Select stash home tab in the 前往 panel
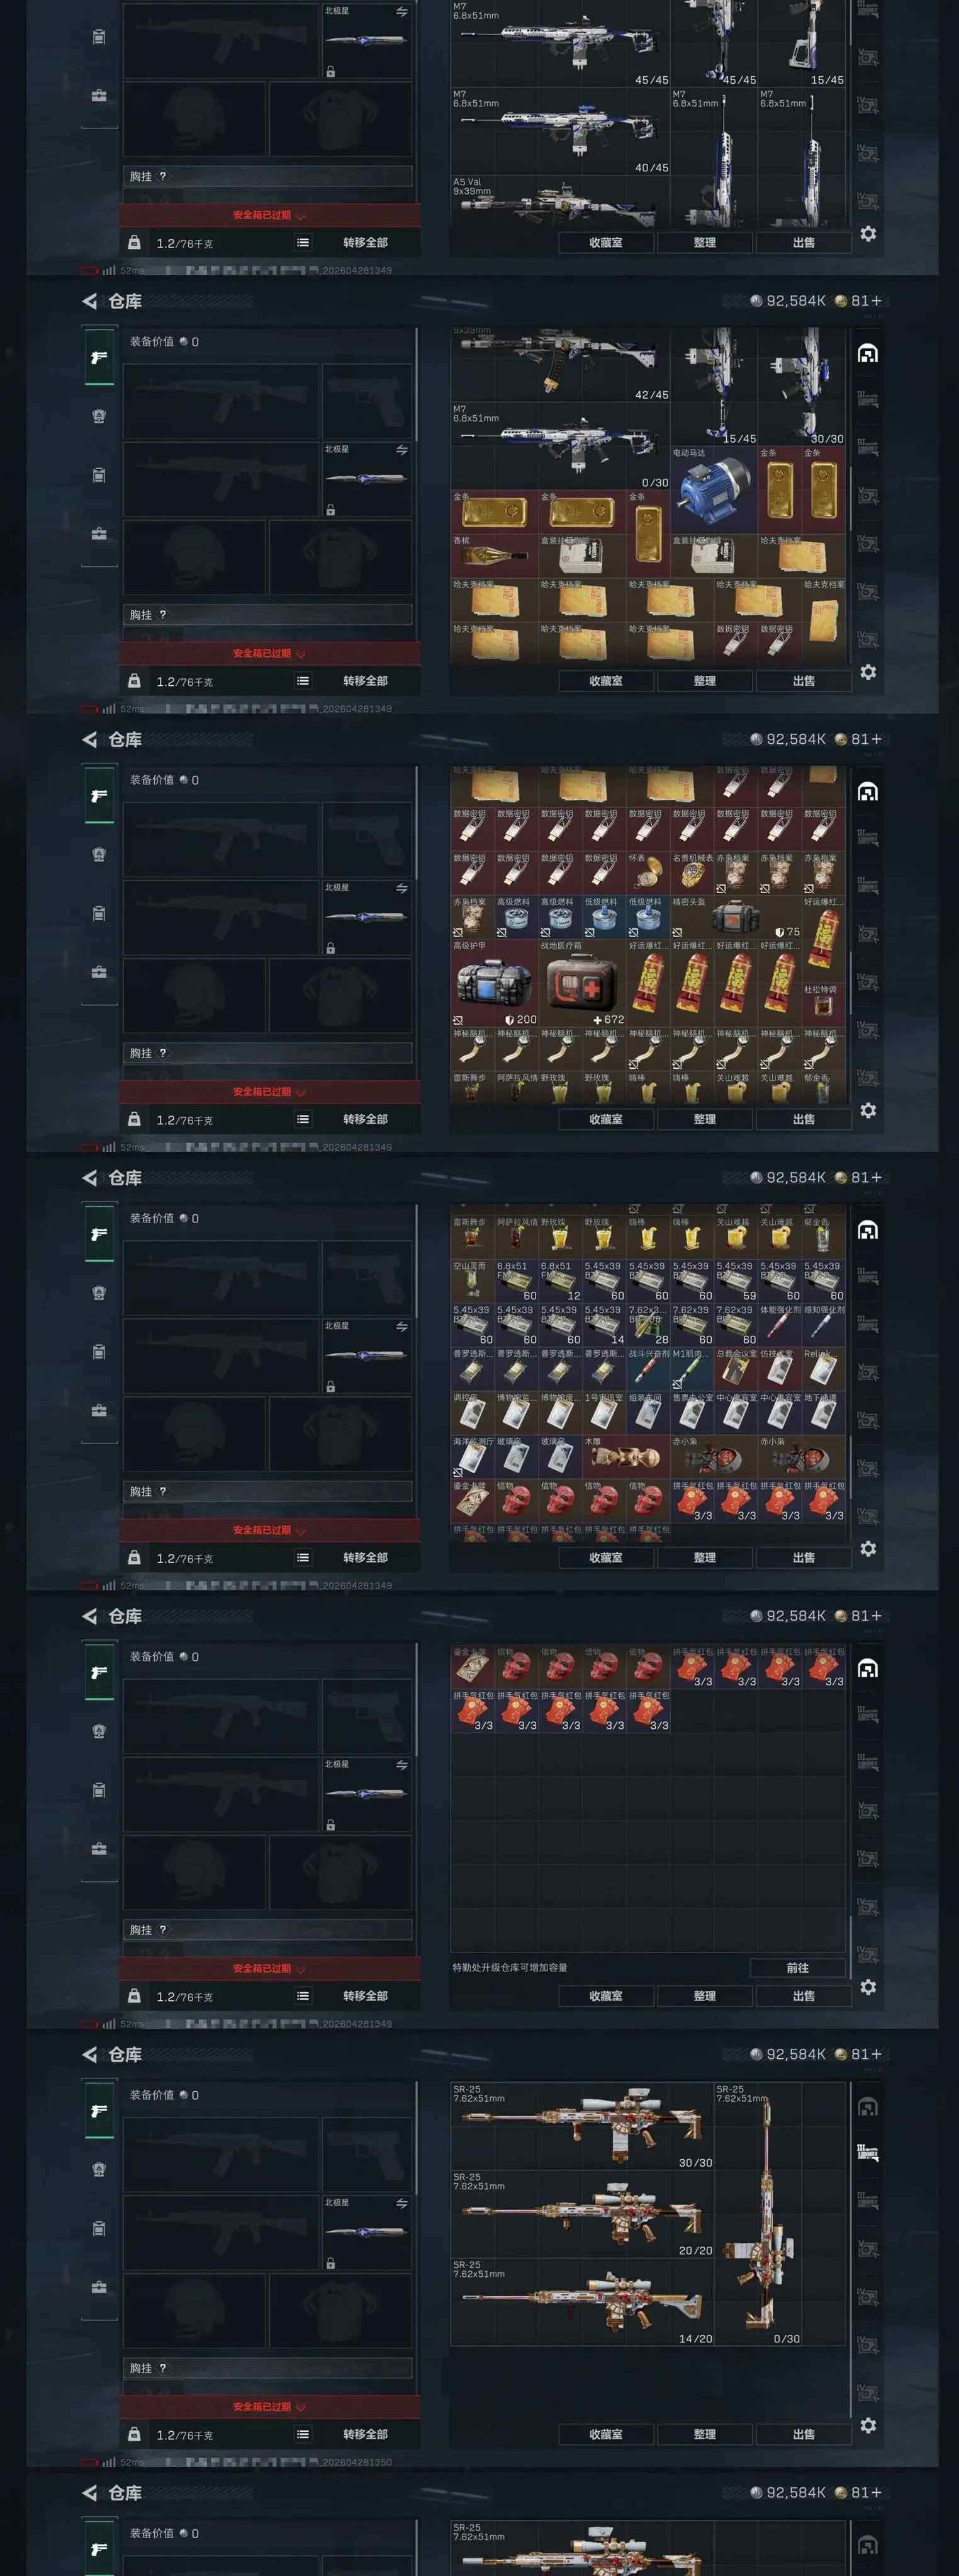Screen dimensions: 959x2576 (868, 1669)
